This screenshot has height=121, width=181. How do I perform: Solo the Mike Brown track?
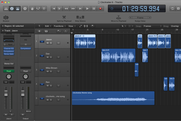51,71
